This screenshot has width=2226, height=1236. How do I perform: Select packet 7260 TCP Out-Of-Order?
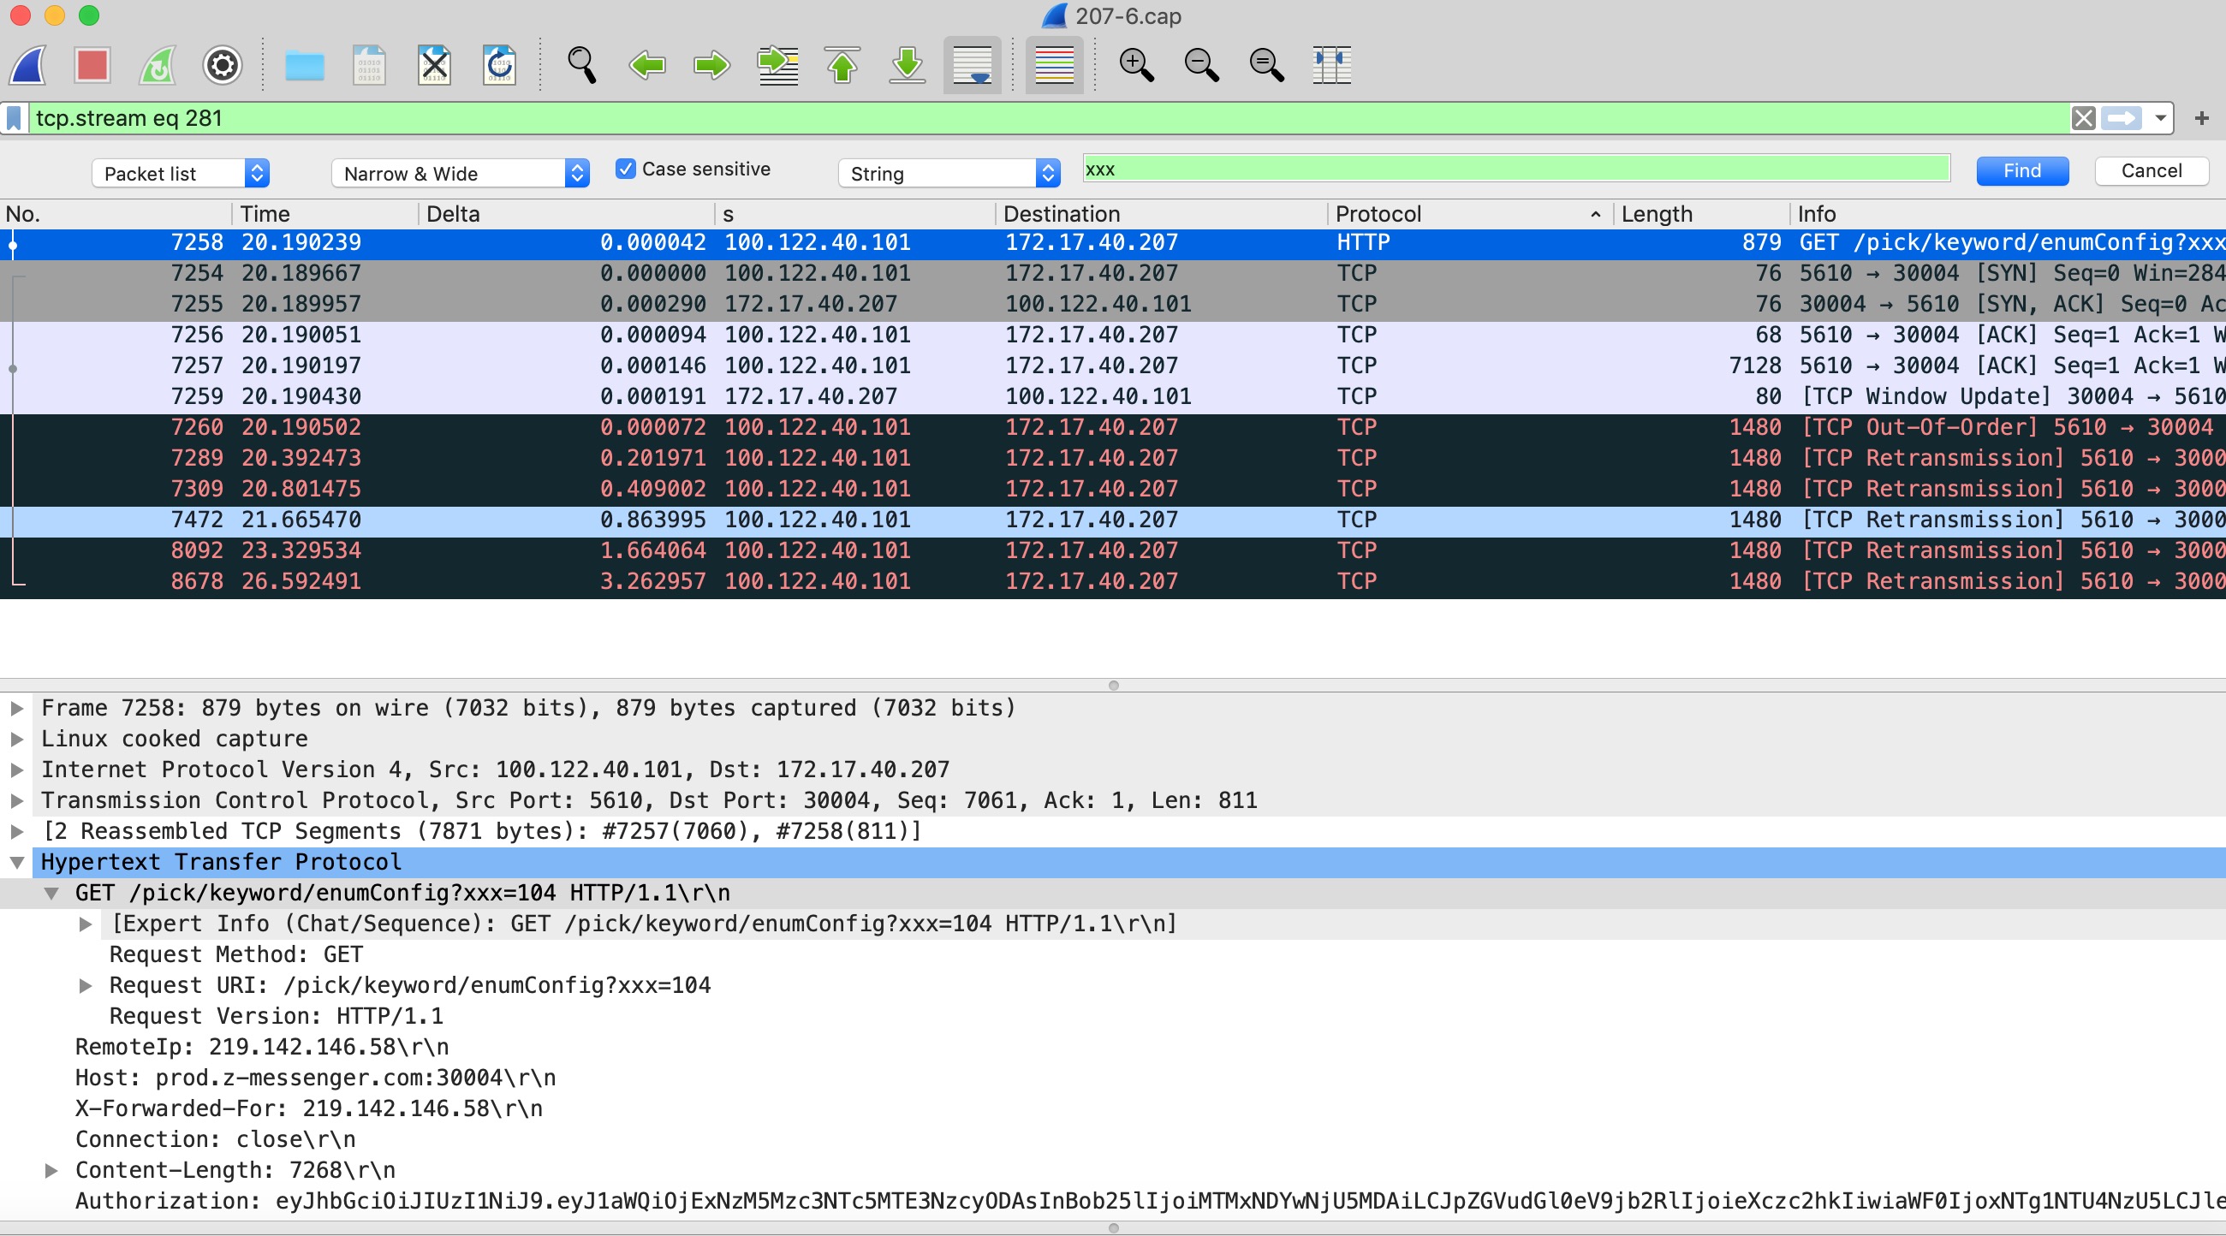[1113, 429]
